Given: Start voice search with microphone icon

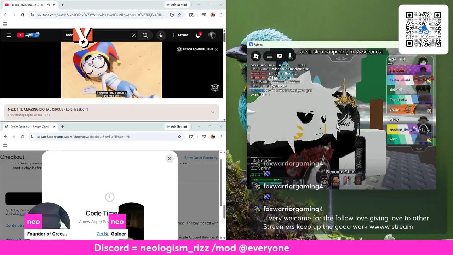Looking at the screenshot, I should (x=161, y=35).
